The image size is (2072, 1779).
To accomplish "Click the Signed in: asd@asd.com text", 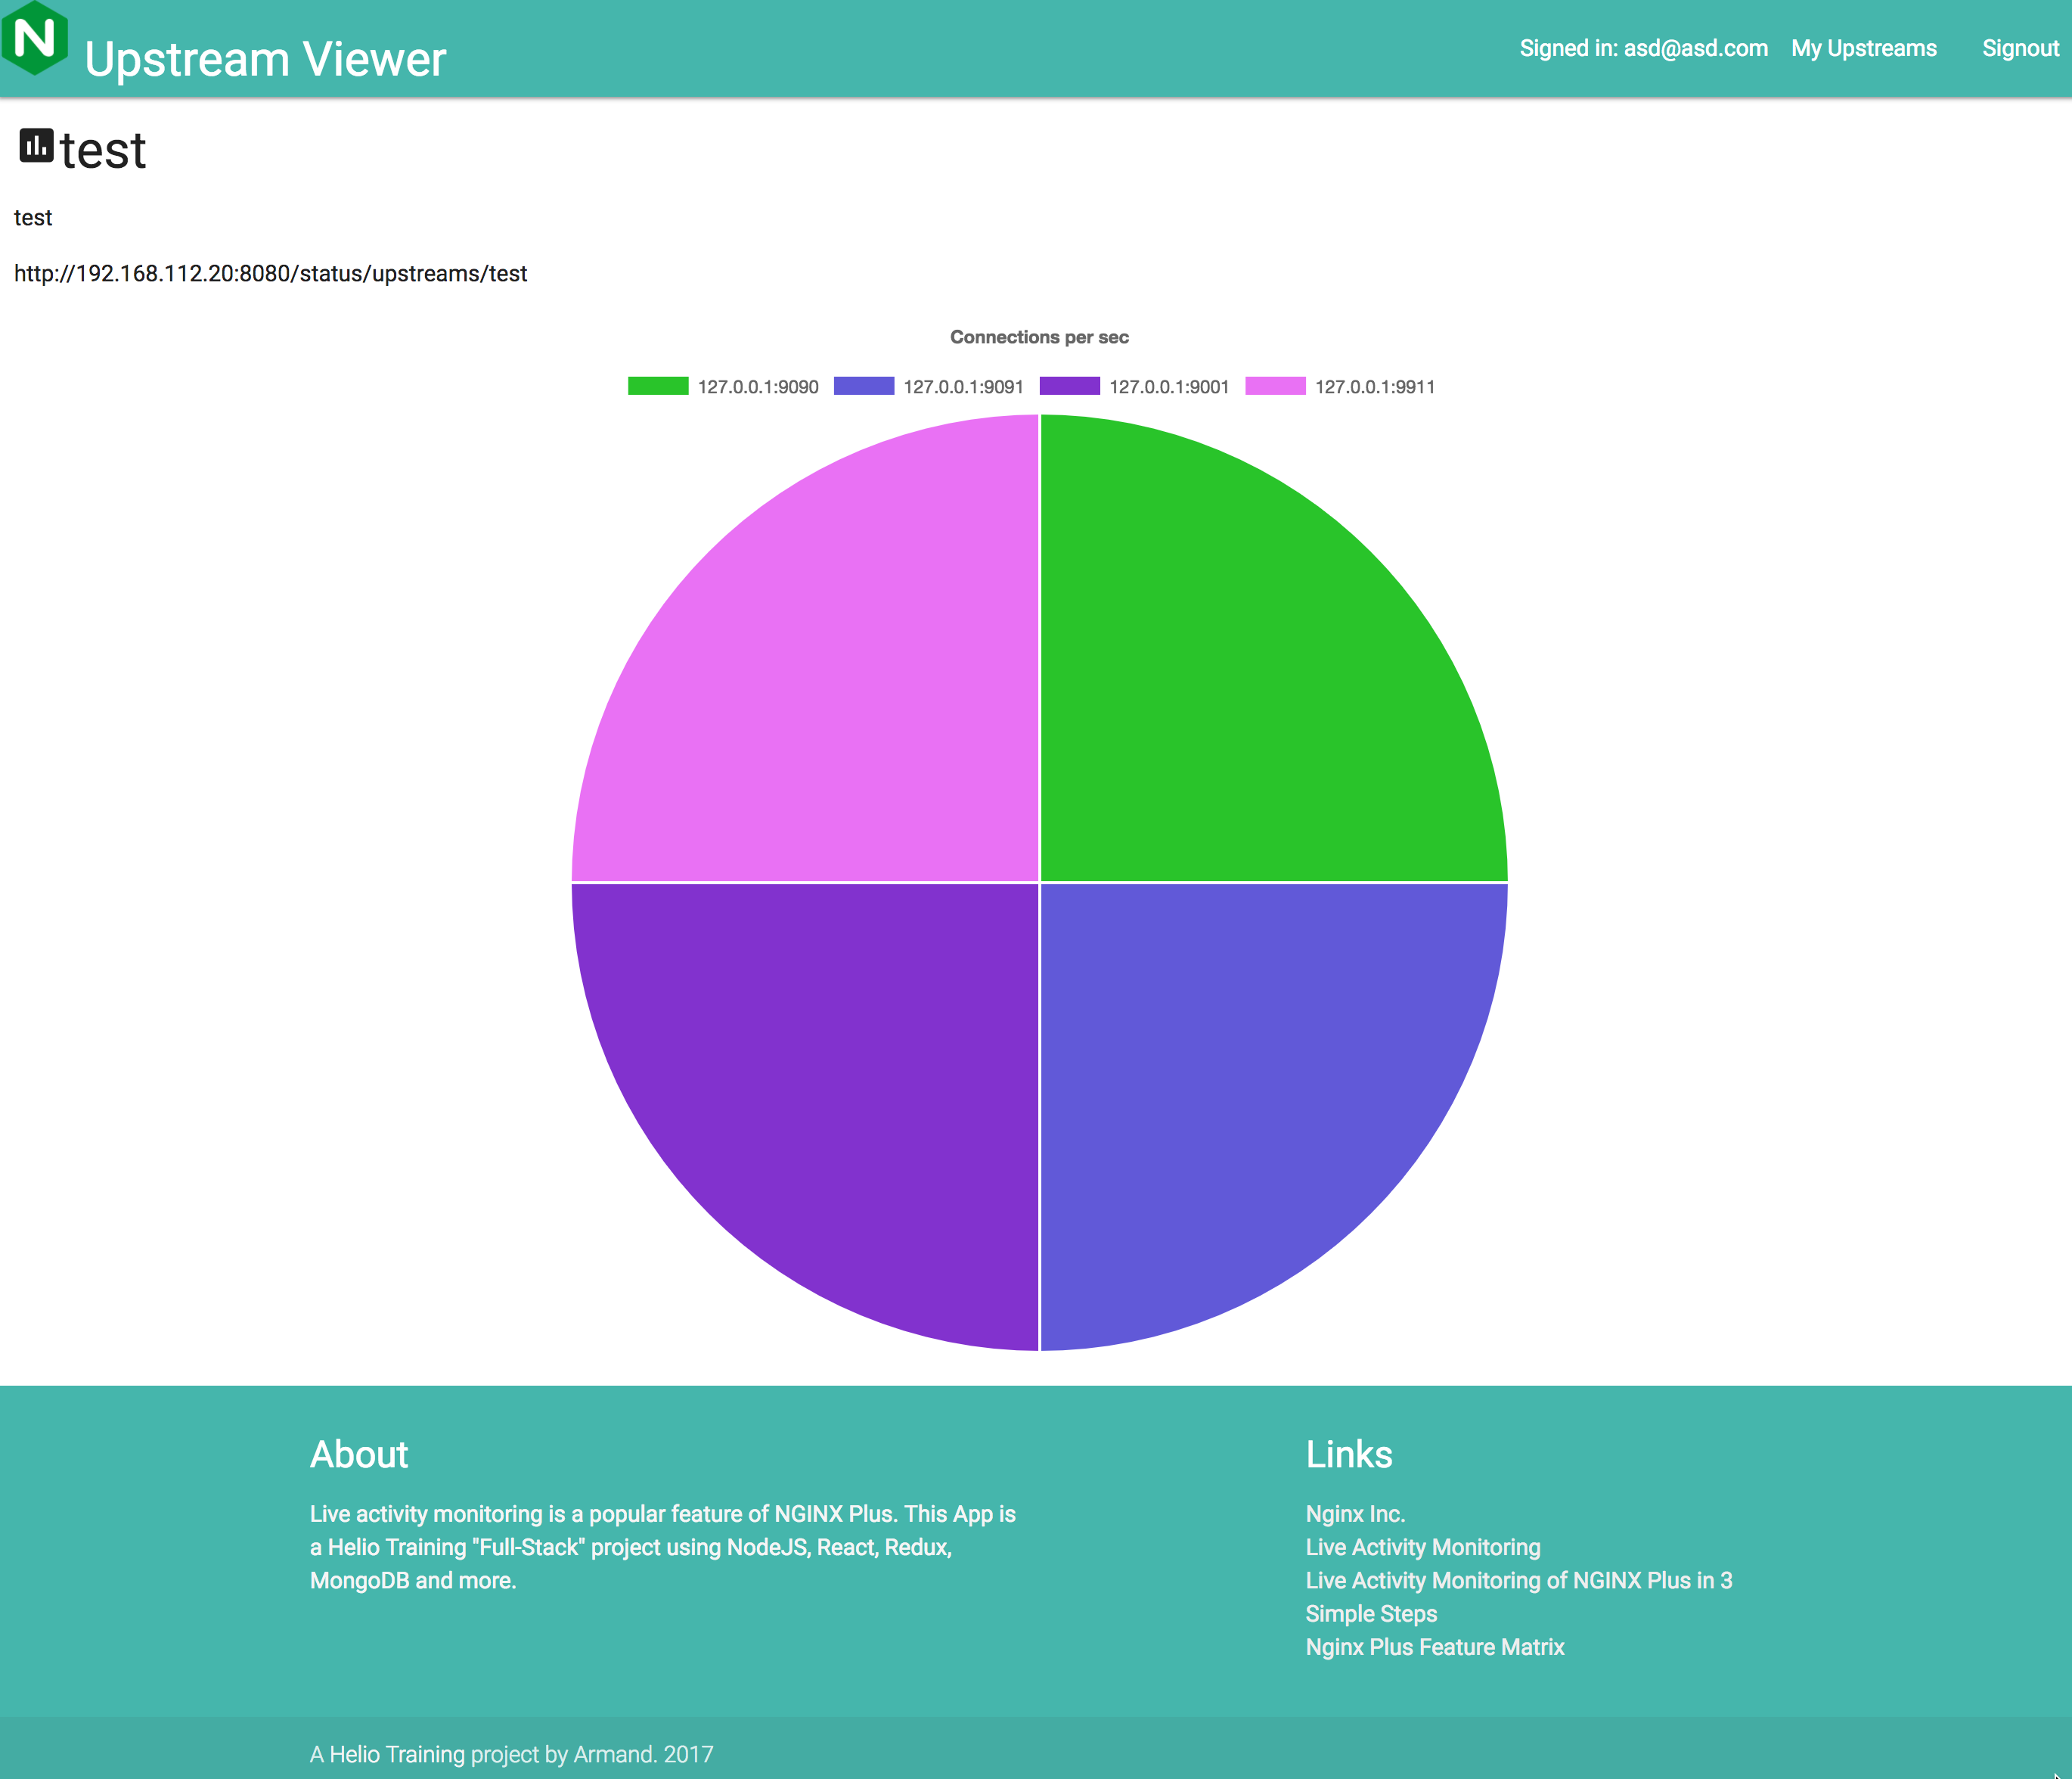I will click(x=1643, y=48).
